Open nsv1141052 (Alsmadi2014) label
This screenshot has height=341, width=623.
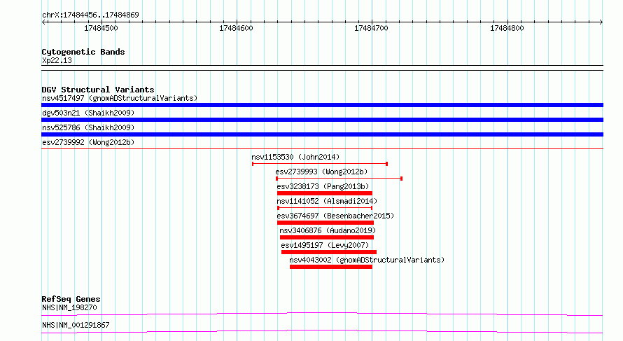click(x=327, y=201)
